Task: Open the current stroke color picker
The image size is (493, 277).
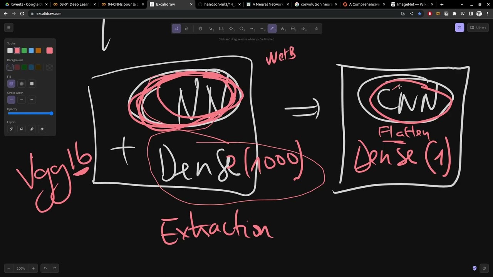Action: click(x=49, y=50)
